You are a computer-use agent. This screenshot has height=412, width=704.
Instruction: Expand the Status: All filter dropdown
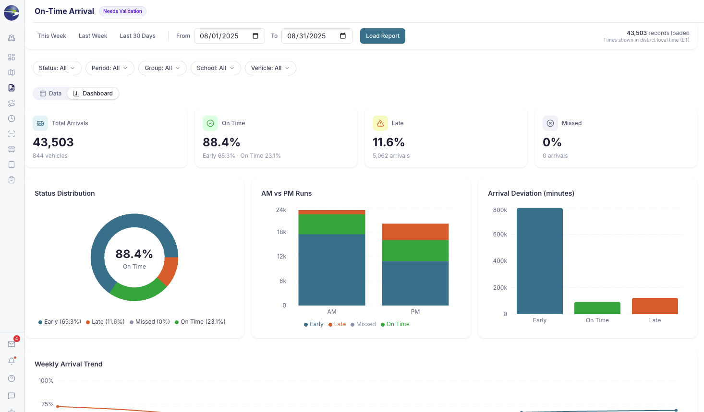point(57,68)
